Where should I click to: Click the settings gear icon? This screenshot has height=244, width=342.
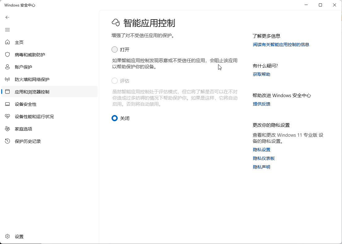point(7,236)
